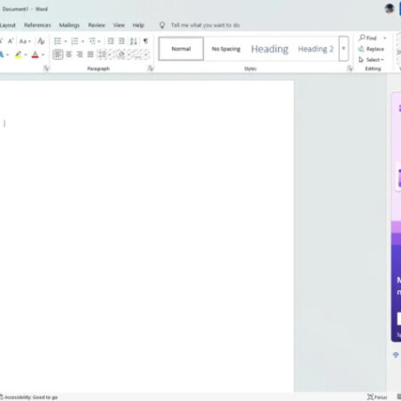Click the Bullets list icon

tap(58, 41)
